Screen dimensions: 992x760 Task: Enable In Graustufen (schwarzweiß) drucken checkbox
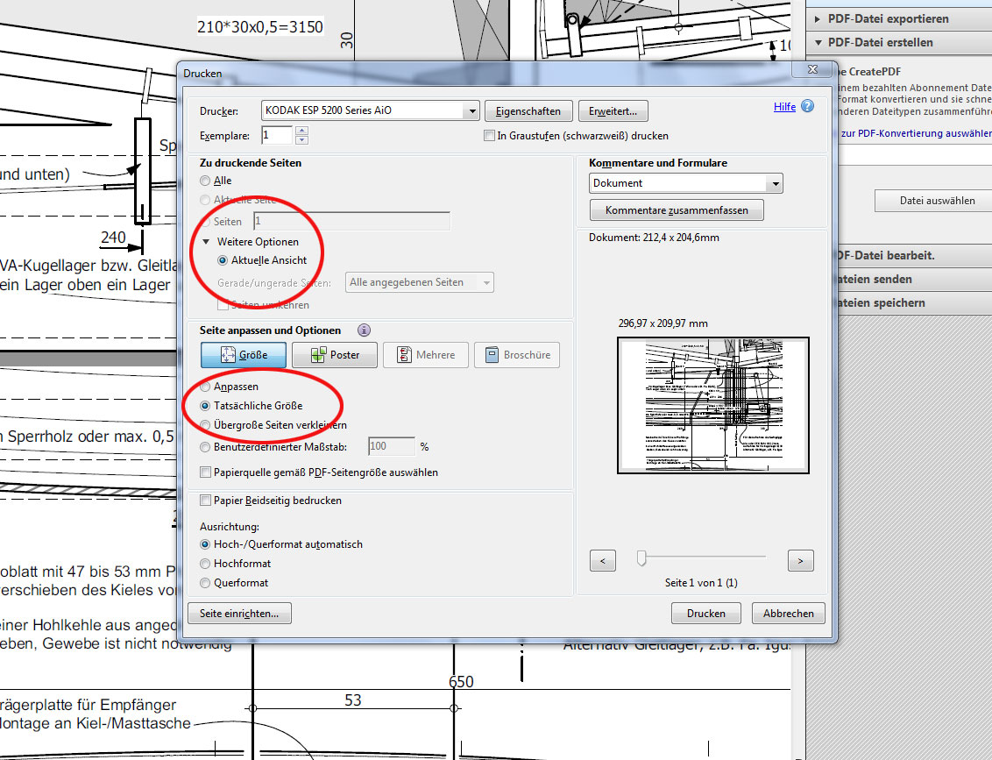click(x=490, y=136)
